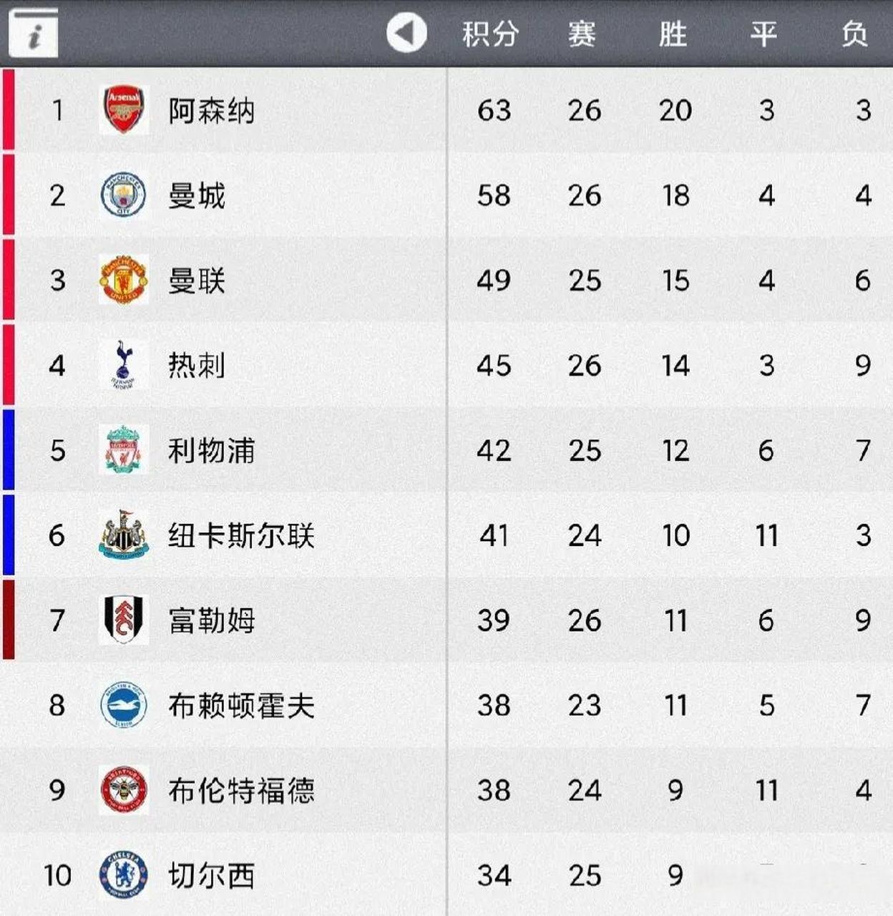The height and width of the screenshot is (916, 893).
Task: Select the Liverpool club badge
Action: (124, 450)
